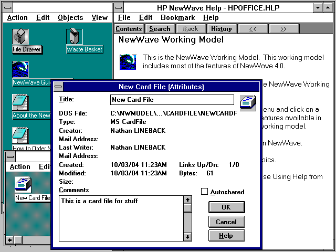Select the About the NewWave document icon
336x252 pixels.
click(20, 102)
